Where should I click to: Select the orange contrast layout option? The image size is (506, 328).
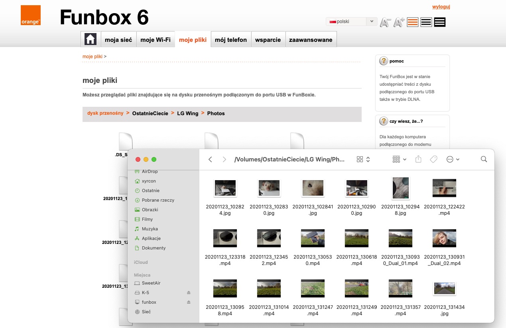[x=413, y=22]
